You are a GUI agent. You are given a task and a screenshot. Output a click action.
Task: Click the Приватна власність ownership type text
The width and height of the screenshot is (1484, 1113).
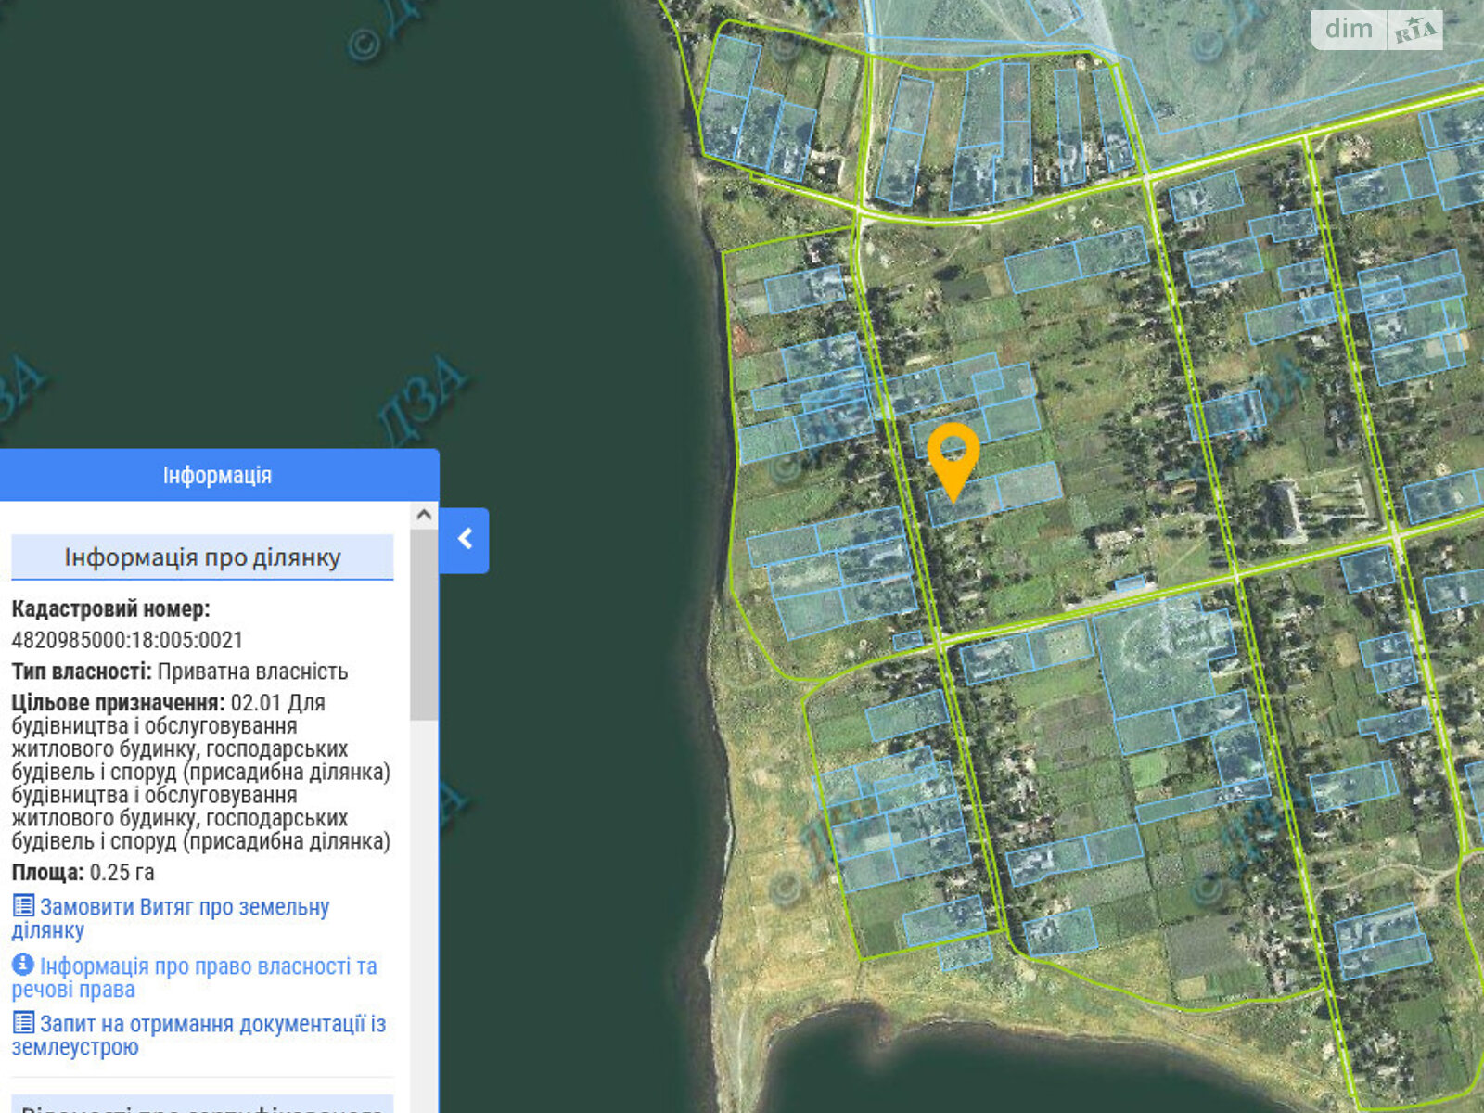tap(252, 672)
